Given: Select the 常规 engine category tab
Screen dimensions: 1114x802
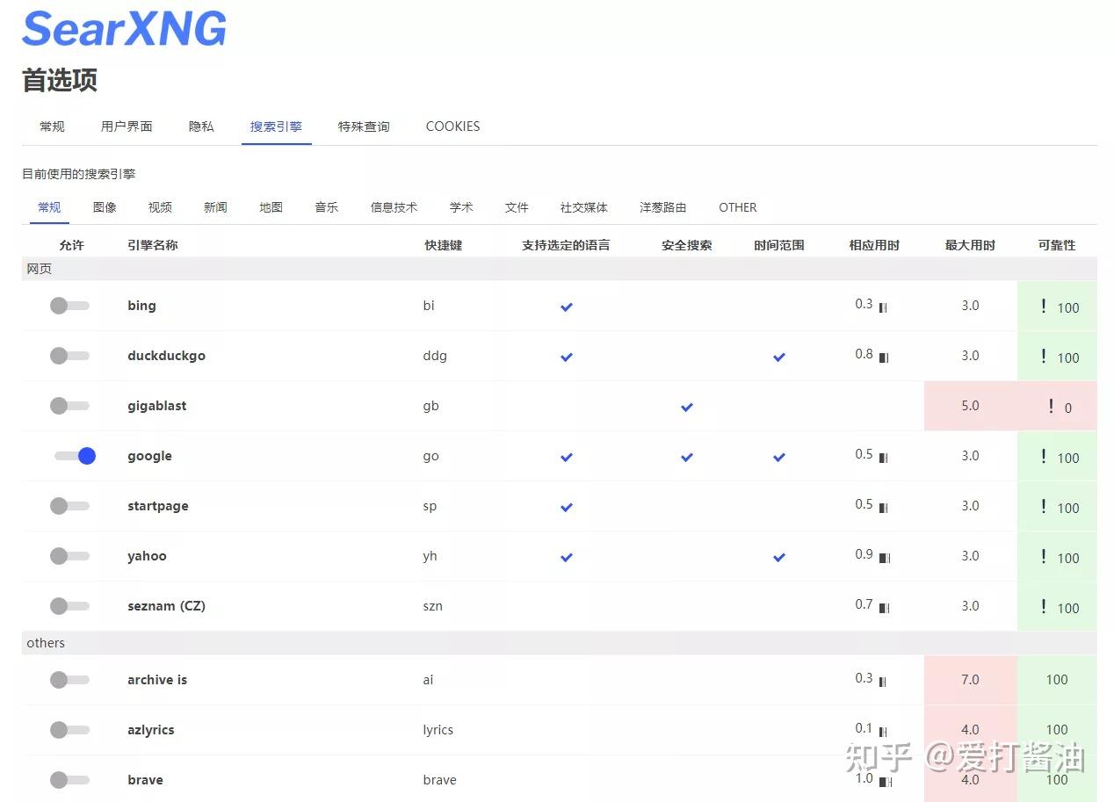Looking at the screenshot, I should (49, 207).
